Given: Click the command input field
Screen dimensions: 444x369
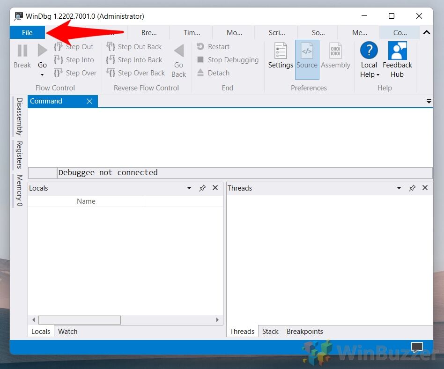Looking at the screenshot, I should coord(244,172).
